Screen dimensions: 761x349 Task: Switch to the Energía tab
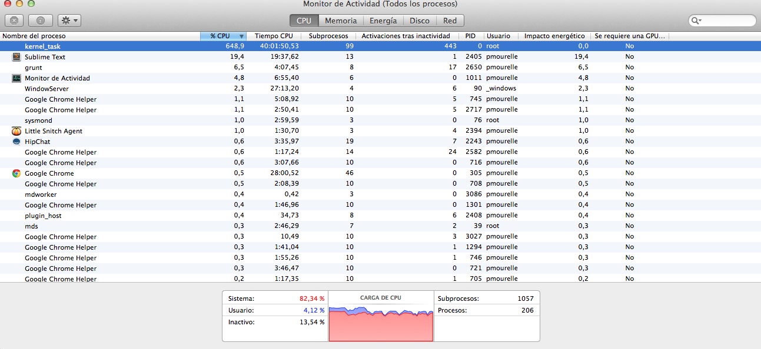point(383,21)
